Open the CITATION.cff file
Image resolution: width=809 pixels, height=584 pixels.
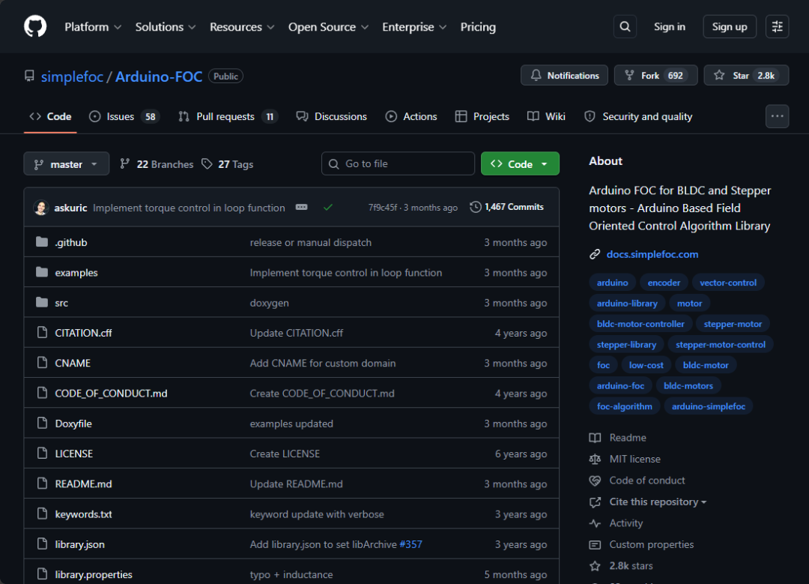pos(84,333)
